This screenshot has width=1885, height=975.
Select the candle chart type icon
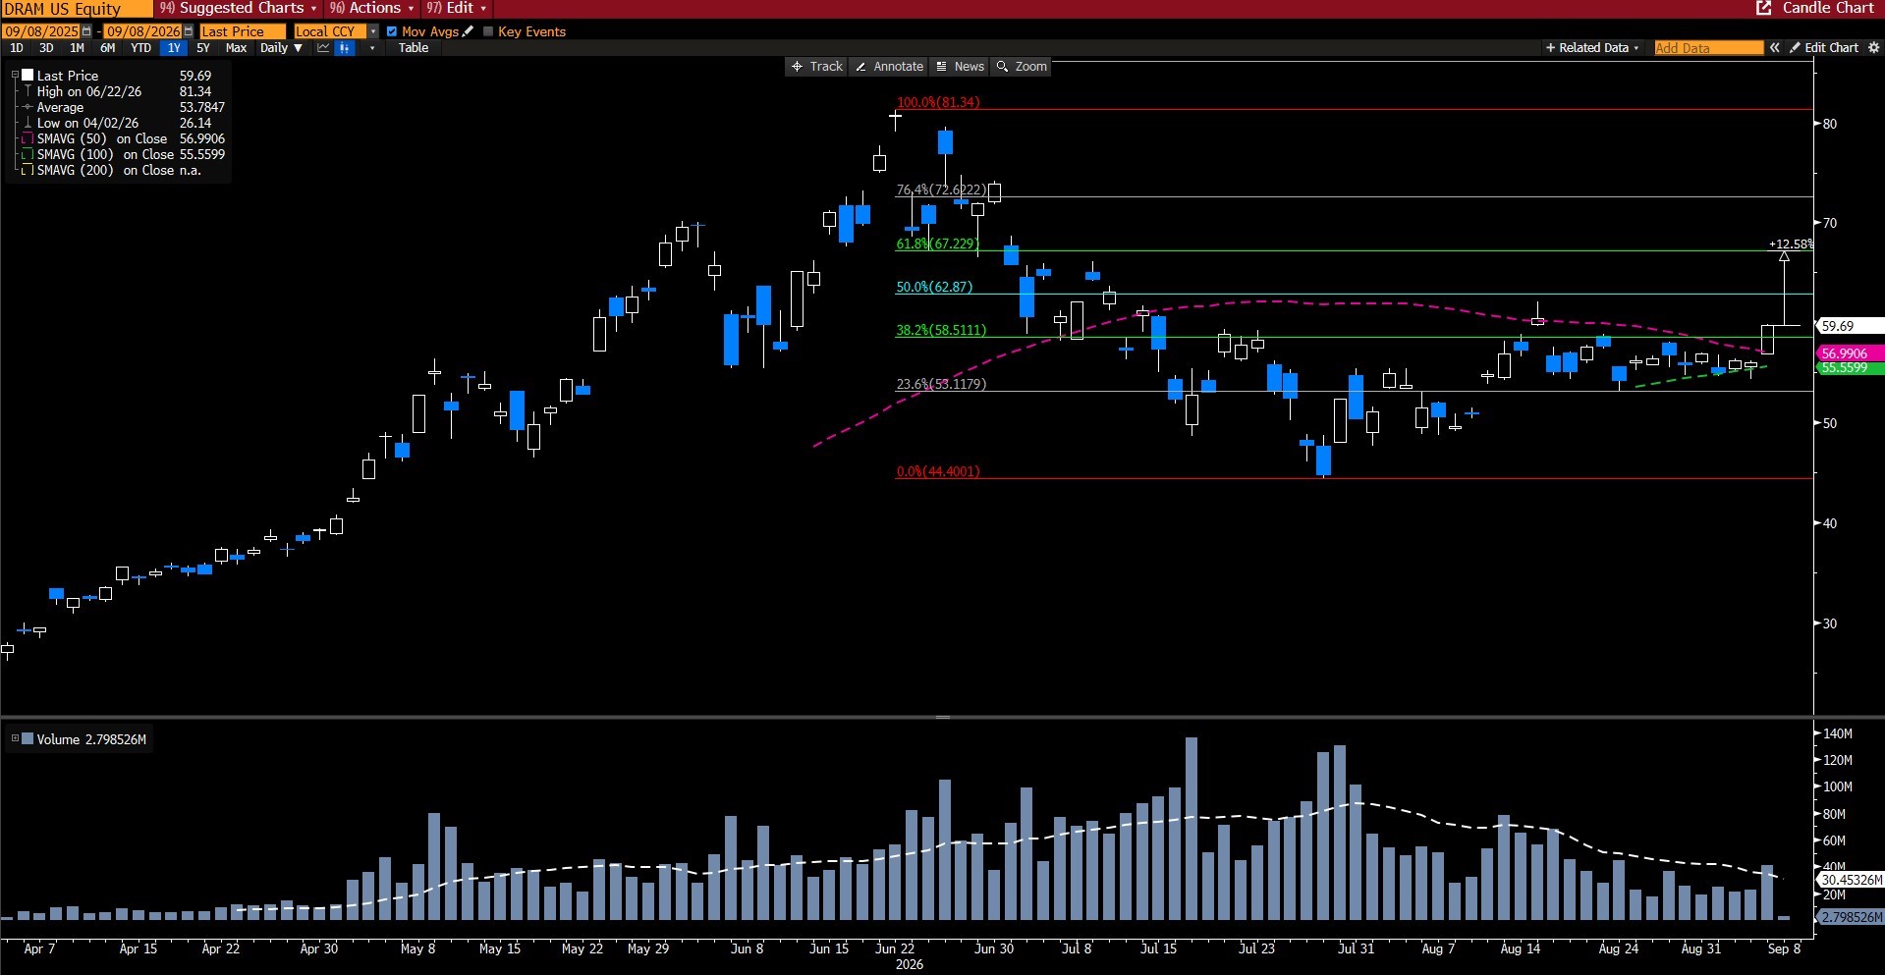(x=344, y=47)
